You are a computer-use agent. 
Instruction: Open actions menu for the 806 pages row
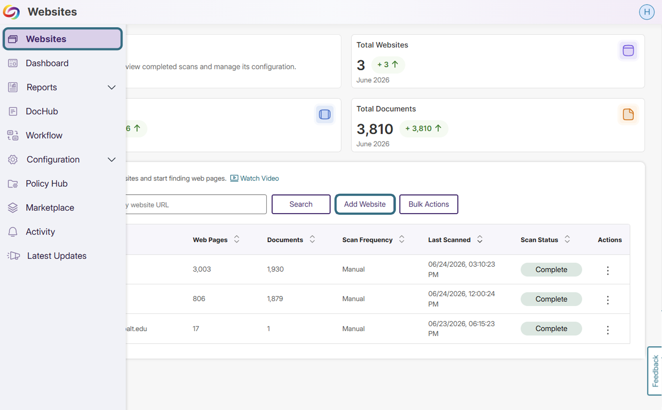coord(608,300)
